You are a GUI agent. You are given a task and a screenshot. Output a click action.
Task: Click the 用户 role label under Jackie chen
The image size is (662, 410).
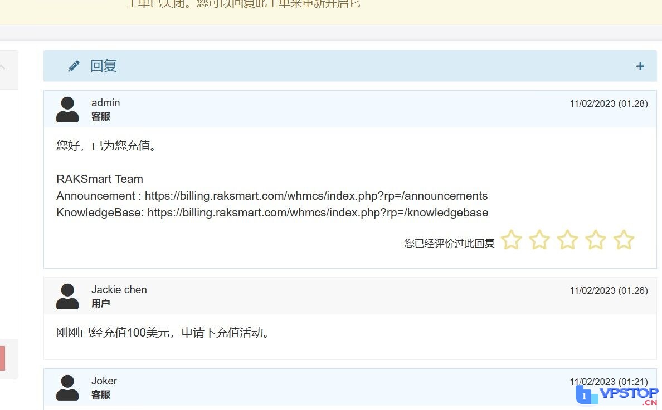pos(100,303)
